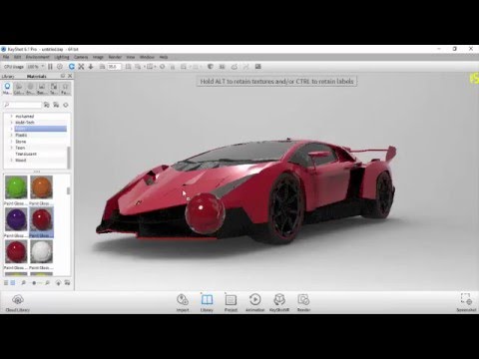Click the performance mode clock icon
Image resolution: width=479 pixels, height=359 pixels.
coord(60,67)
